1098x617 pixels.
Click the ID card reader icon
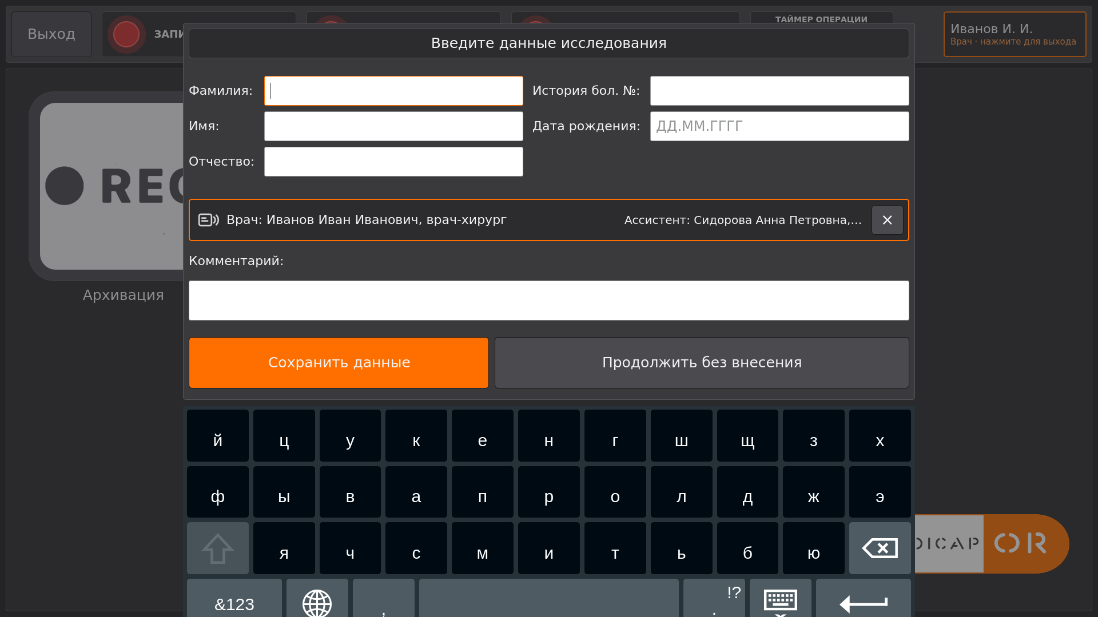point(209,220)
